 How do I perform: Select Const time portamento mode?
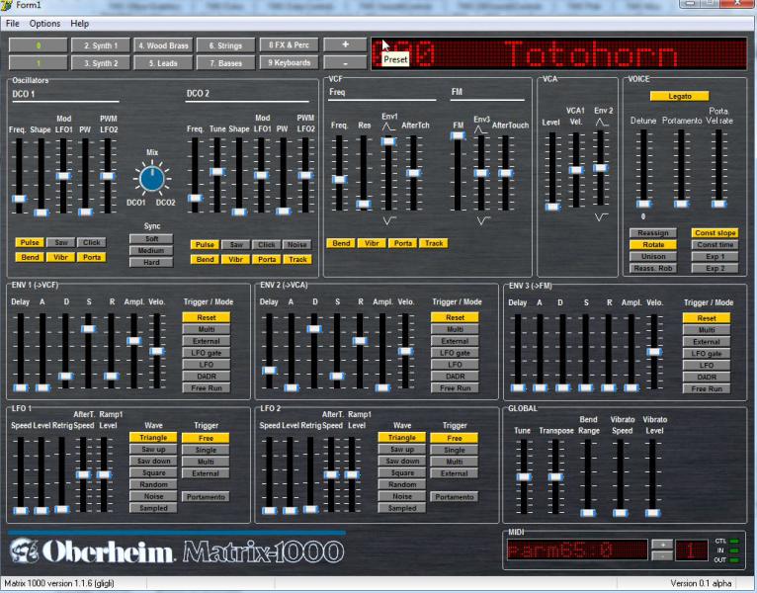[x=715, y=245]
